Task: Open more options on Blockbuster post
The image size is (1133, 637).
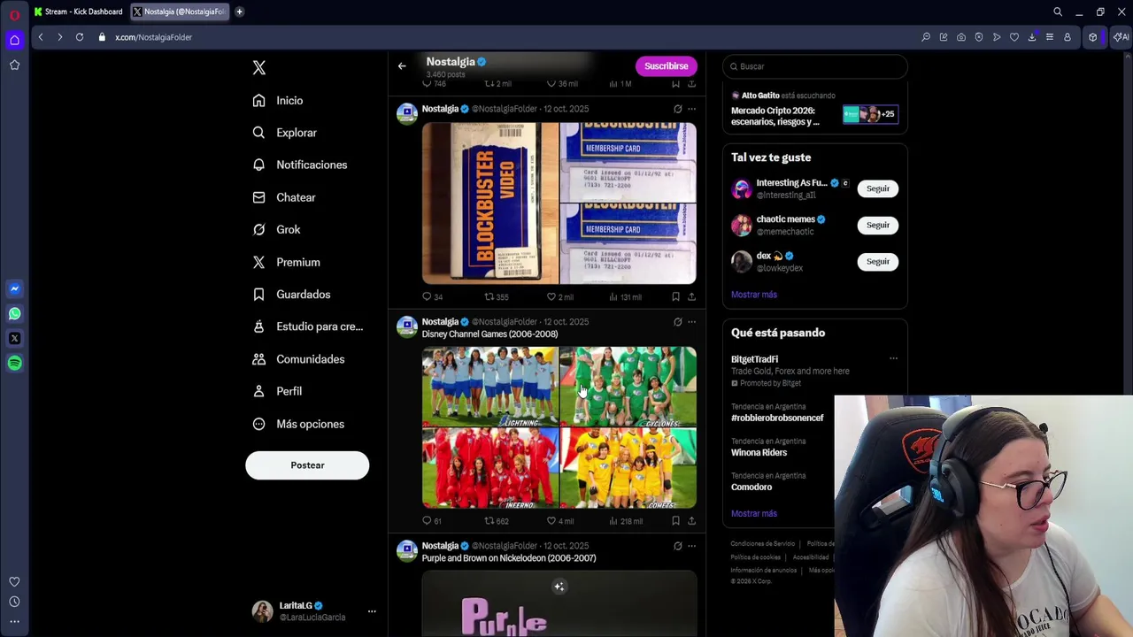Action: tap(691, 109)
